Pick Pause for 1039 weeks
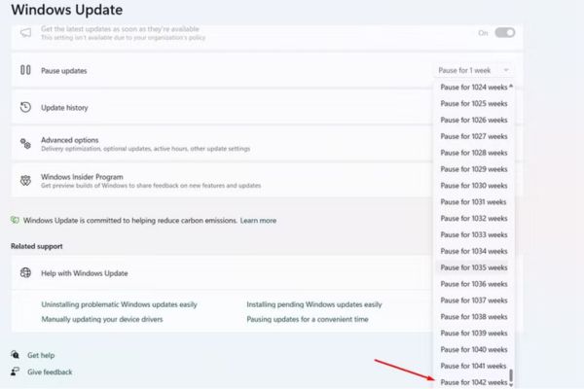The width and height of the screenshot is (584, 389). (474, 333)
